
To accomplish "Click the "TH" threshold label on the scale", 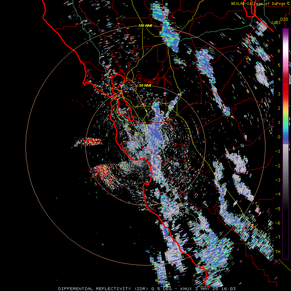I will (x=278, y=252).
